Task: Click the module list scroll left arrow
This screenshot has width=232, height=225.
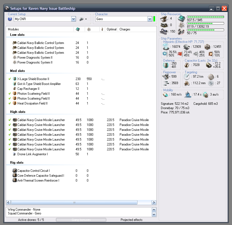Action: [x=9, y=202]
